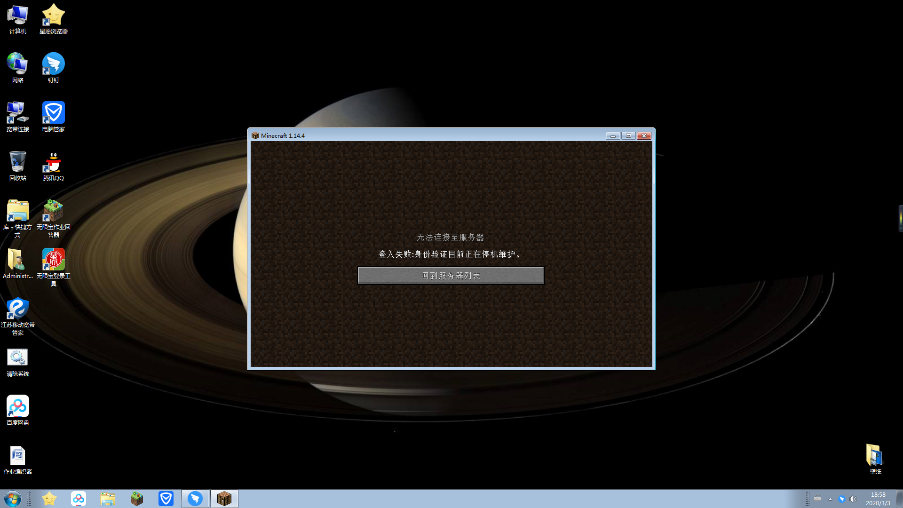This screenshot has width=903, height=508.
Task: Open the file explorer taskbar icon
Action: tap(108, 499)
